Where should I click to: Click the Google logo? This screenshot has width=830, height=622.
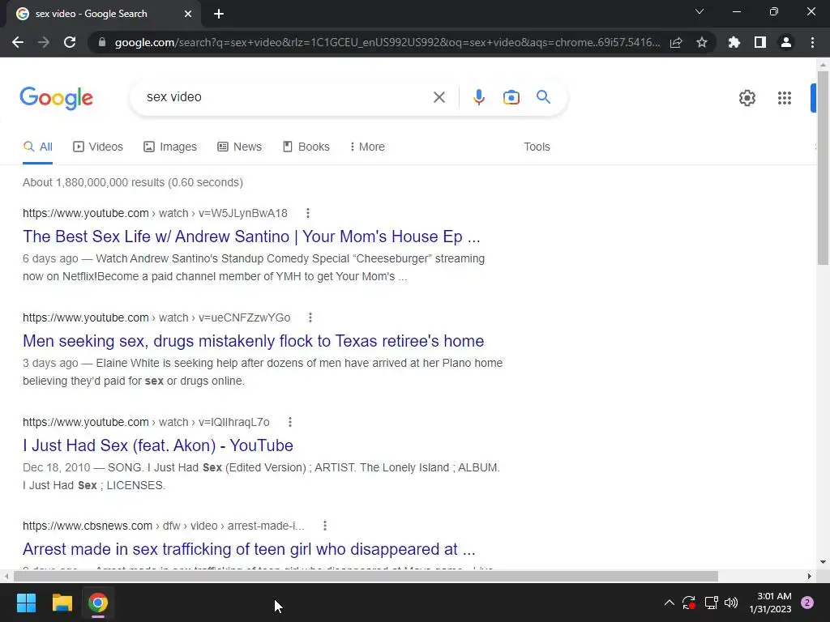tap(57, 98)
